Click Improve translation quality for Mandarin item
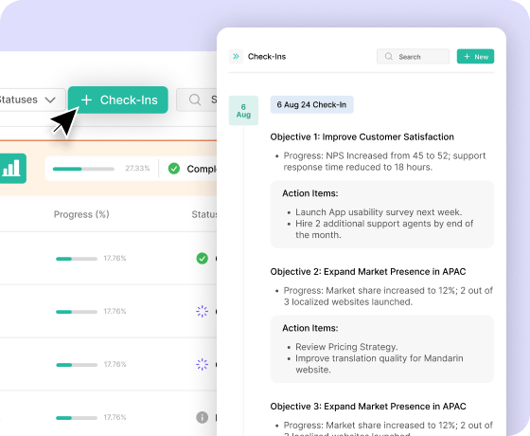Screen dimensions: 530x436 click(x=380, y=364)
